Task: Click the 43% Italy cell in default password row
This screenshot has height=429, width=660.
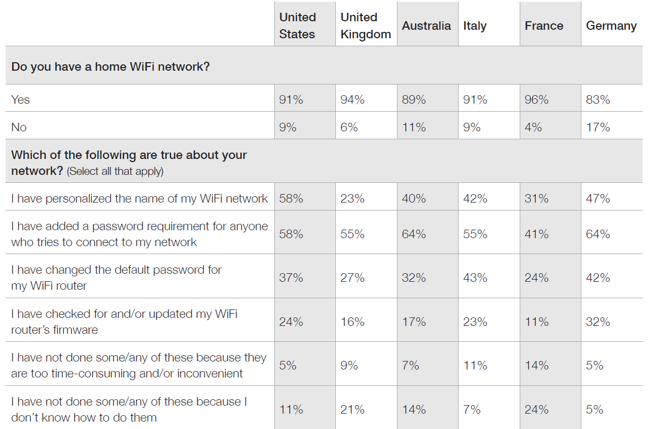Action: (x=475, y=277)
